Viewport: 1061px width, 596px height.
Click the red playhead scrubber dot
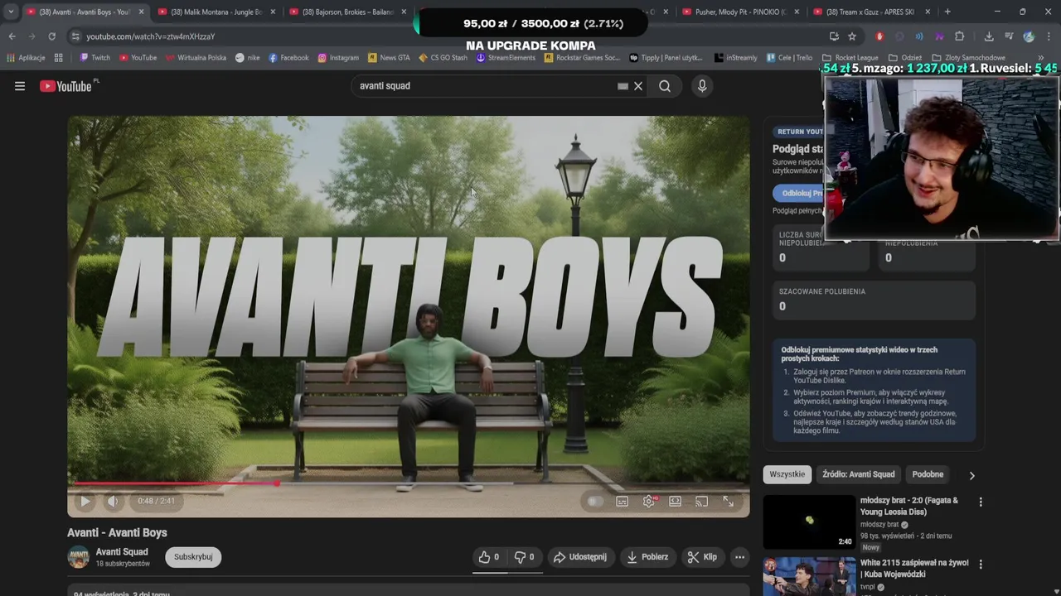[x=277, y=483]
